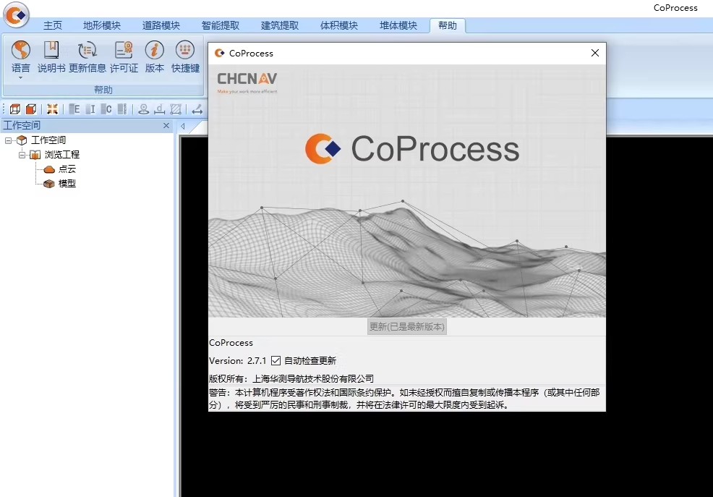Select the 浏览工程 tree item

pyautogui.click(x=62, y=155)
